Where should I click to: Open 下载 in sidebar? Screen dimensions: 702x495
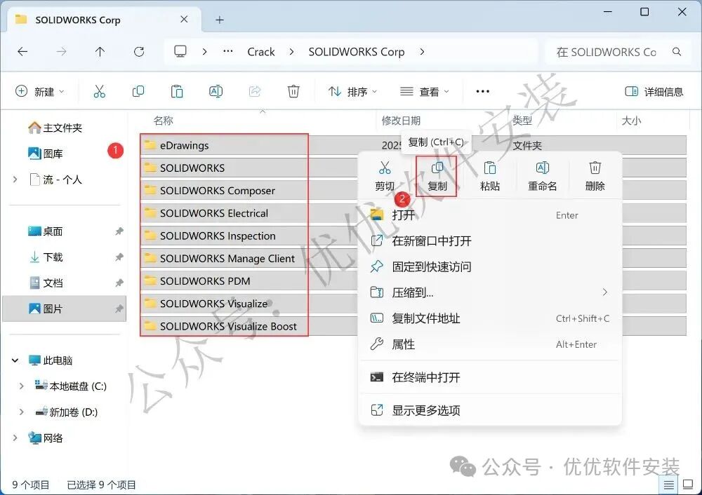tap(45, 257)
